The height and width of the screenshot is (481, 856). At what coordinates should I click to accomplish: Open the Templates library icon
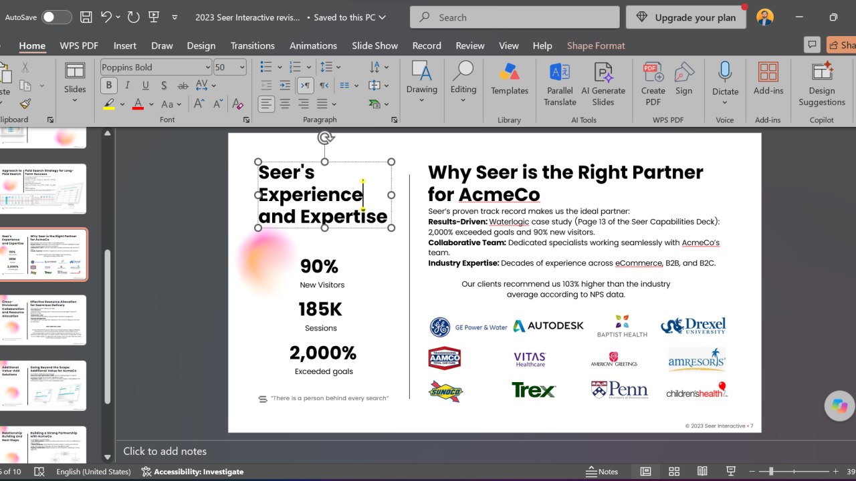(509, 72)
